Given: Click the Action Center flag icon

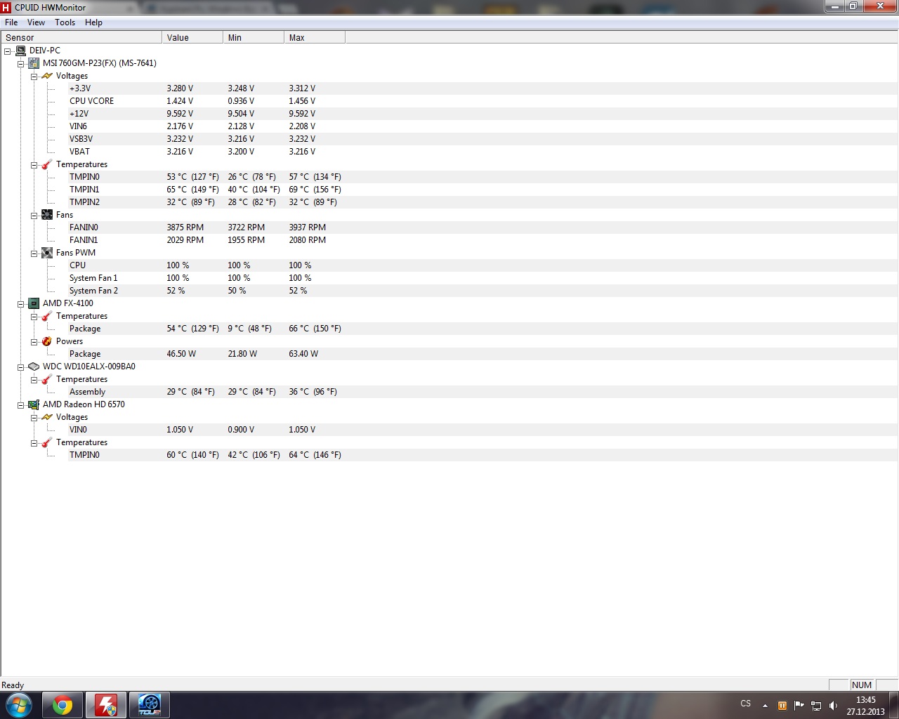Looking at the screenshot, I should tap(799, 706).
